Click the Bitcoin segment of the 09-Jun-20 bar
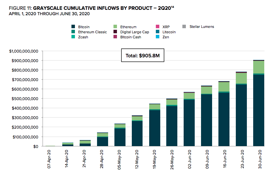This screenshot has width=275, height=179. pos(207,120)
